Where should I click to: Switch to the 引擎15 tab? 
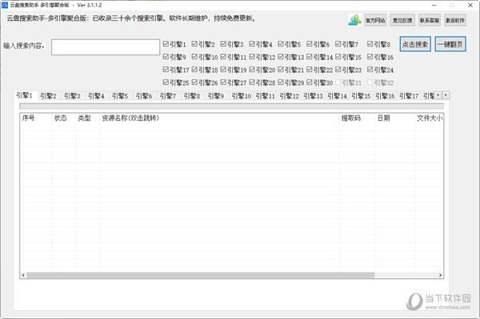361,96
